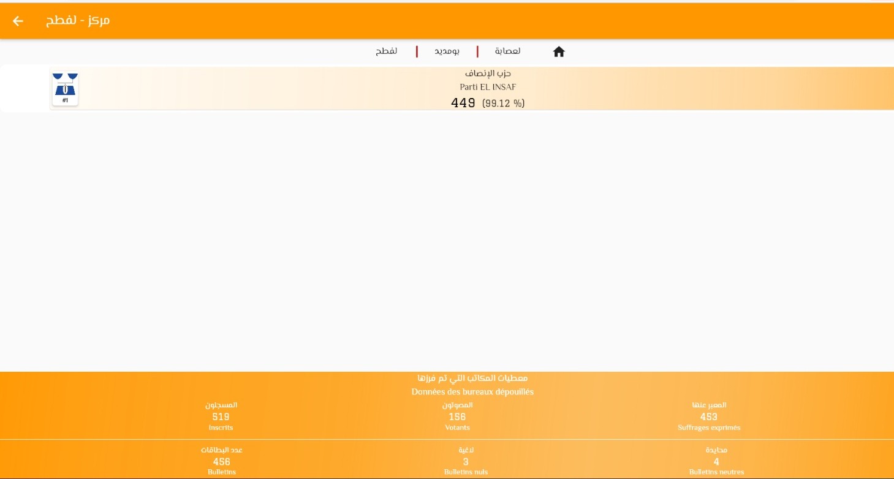Click the عدد البطاقات label

pyautogui.click(x=222, y=450)
